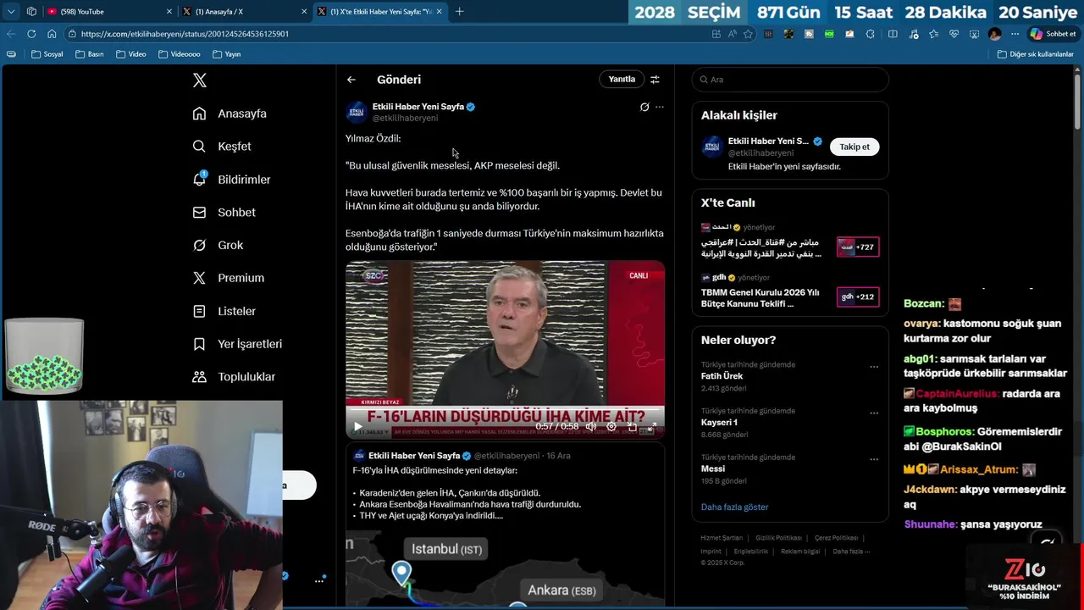Screen dimensions: 1084x610
Task: Open Keşfet search page
Action: point(222,147)
